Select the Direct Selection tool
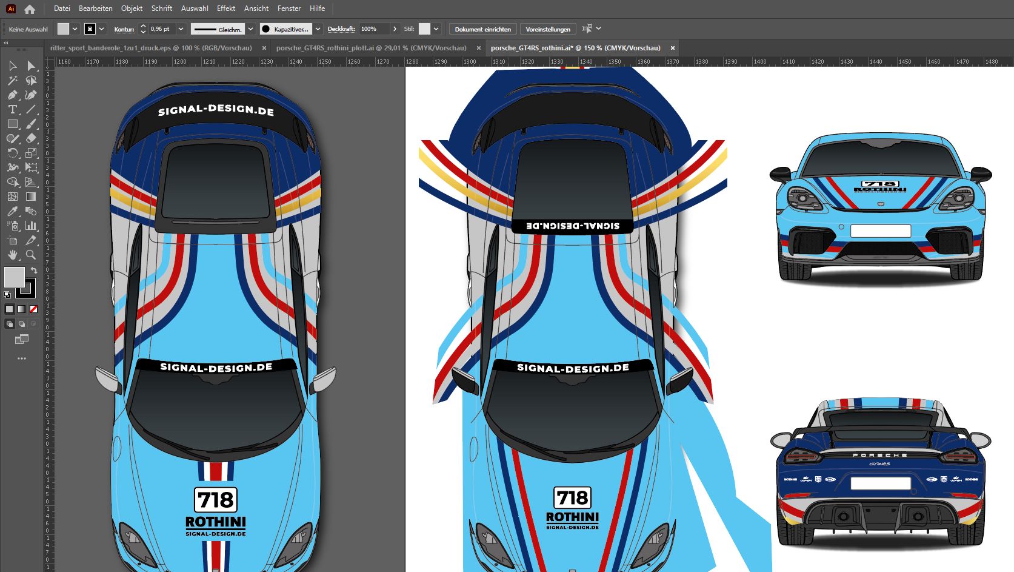Viewport: 1014px width, 572px height. point(31,66)
